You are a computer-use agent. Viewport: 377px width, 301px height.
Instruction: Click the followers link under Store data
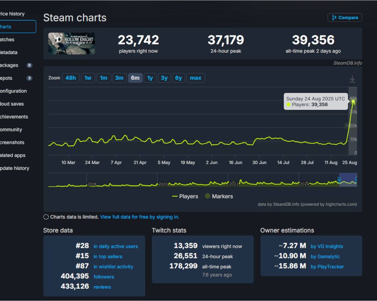(104, 277)
